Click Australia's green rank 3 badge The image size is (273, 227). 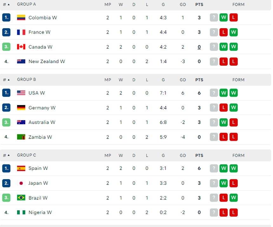[6, 122]
